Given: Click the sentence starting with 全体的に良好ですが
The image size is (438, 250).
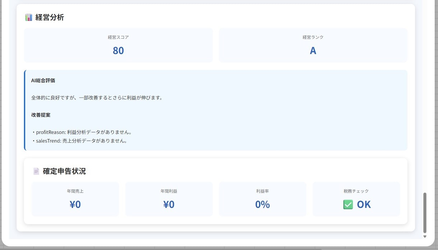Looking at the screenshot, I should [x=97, y=98].
